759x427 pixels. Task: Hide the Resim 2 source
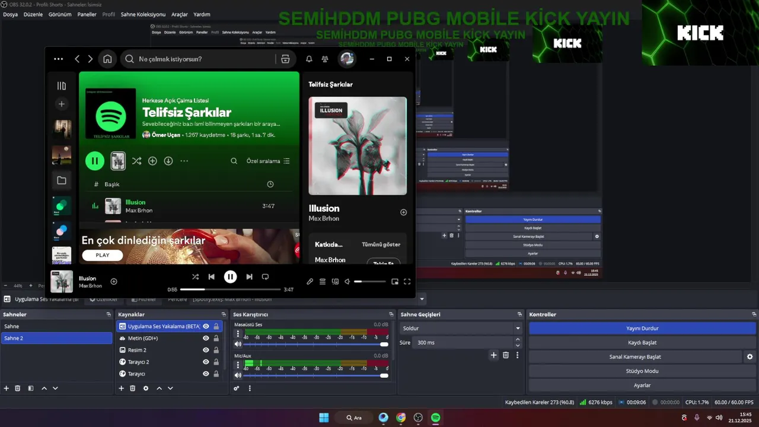coord(206,350)
